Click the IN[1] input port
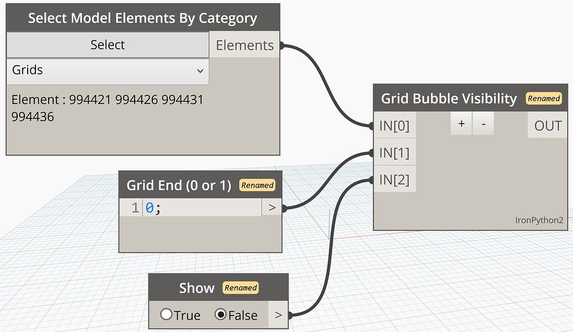Viewport: 573px width, 332px height. (394, 152)
